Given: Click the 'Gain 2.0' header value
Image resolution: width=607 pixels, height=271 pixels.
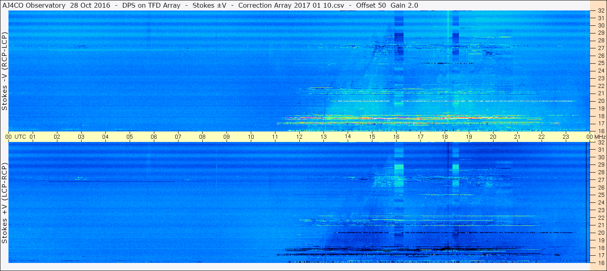Looking at the screenshot, I should pyautogui.click(x=404, y=5).
